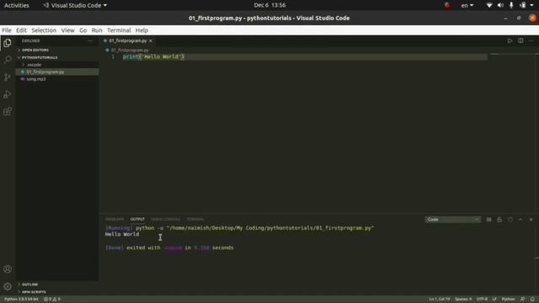Close the bottom panel
The width and height of the screenshot is (539, 303).
pyautogui.click(x=531, y=220)
